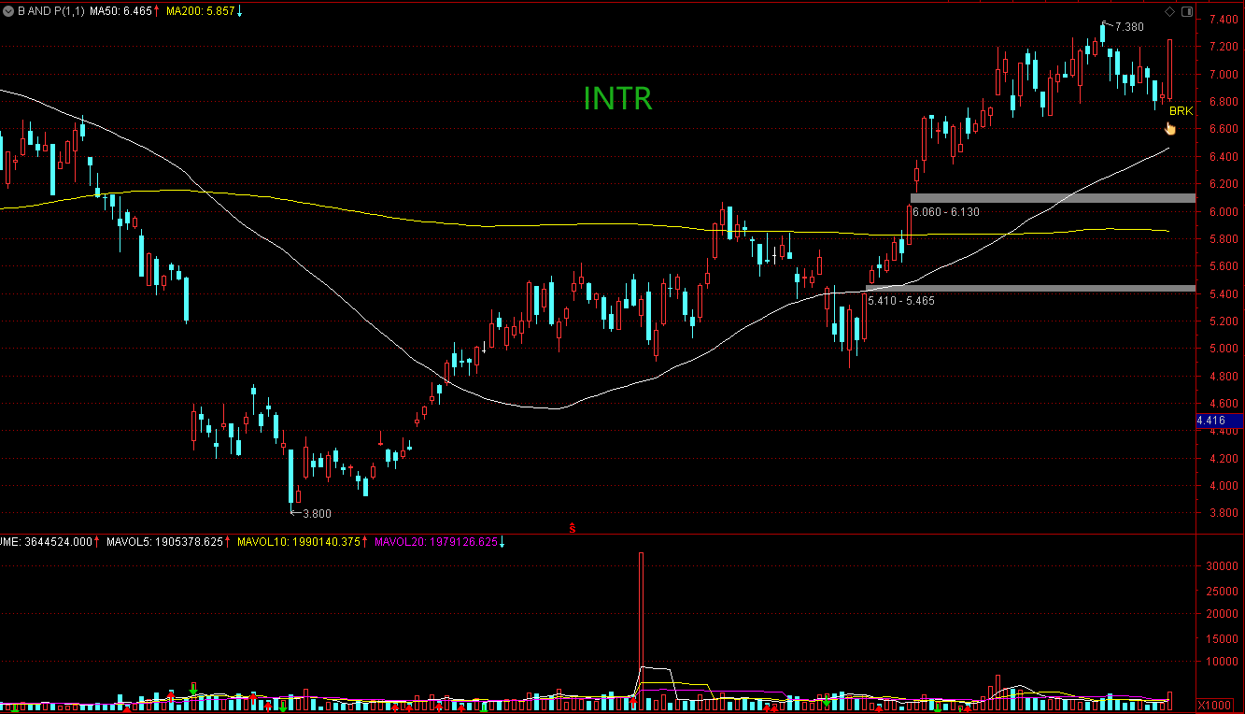Image resolution: width=1245 pixels, height=714 pixels.
Task: Select the 7.380 high price marker
Action: [1129, 27]
